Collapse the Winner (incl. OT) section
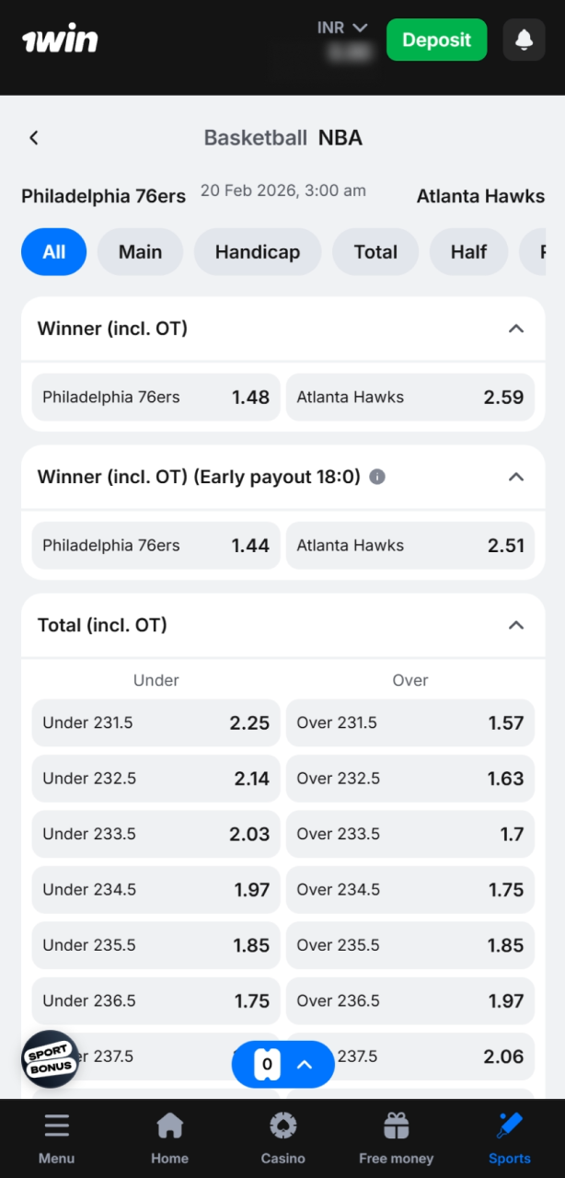The height and width of the screenshot is (1178, 565). [x=516, y=329]
